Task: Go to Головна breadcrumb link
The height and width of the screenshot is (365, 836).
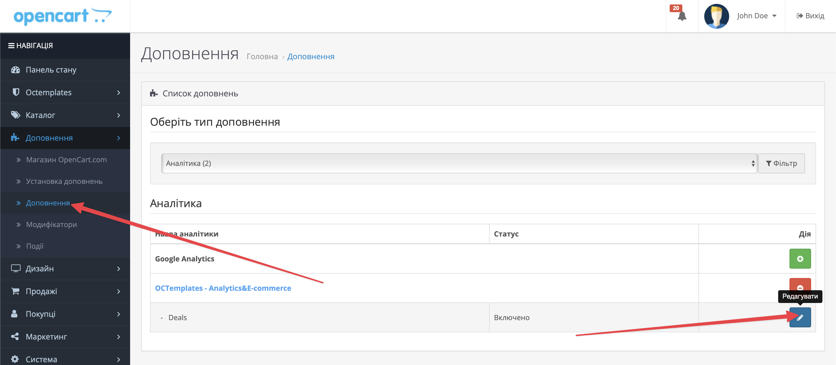Action: (x=262, y=56)
